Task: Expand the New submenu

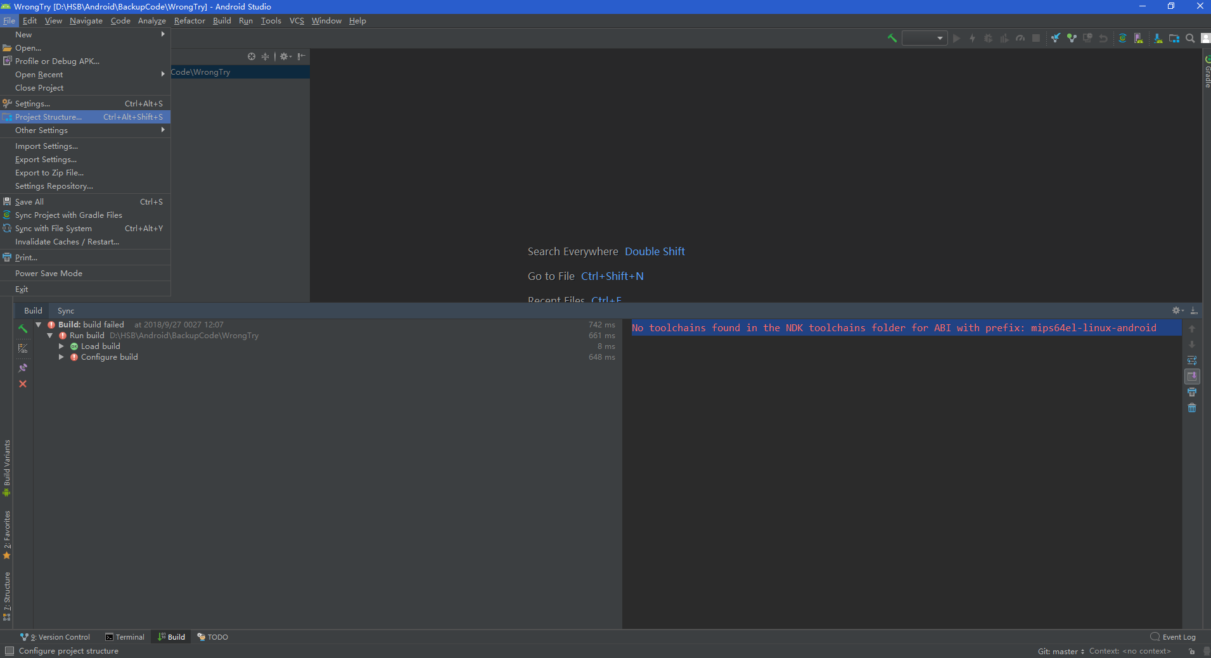Action: [x=86, y=35]
